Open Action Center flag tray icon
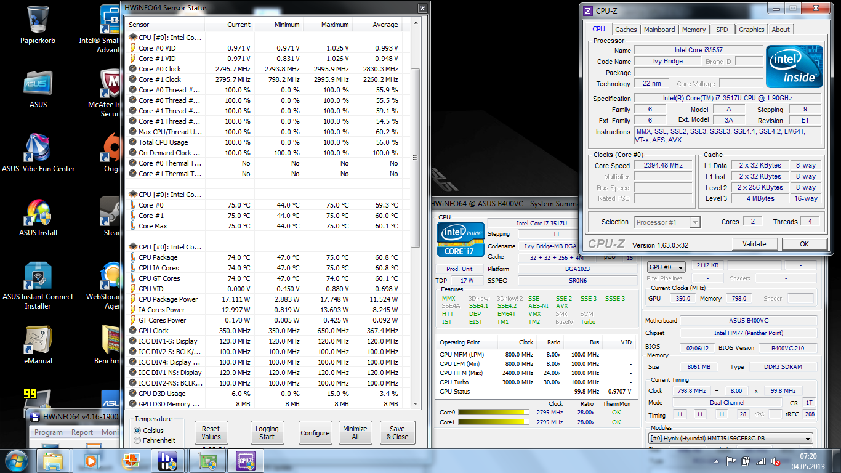 point(731,461)
